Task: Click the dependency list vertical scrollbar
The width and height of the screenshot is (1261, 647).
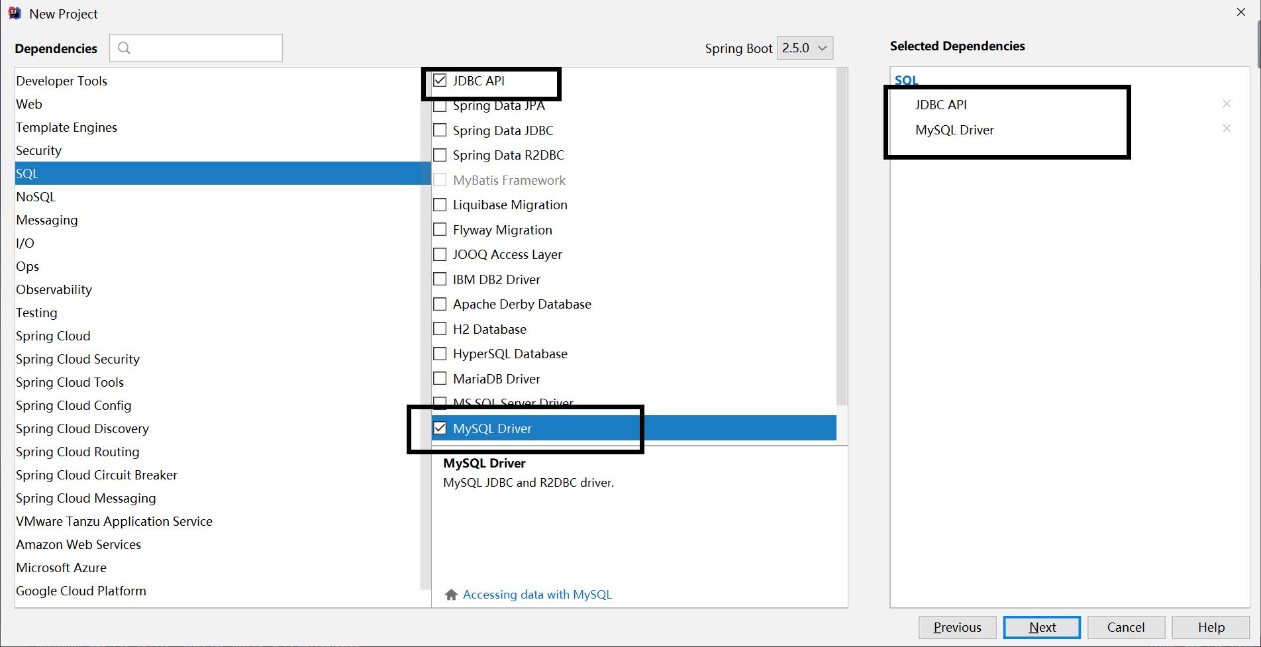Action: [x=842, y=237]
